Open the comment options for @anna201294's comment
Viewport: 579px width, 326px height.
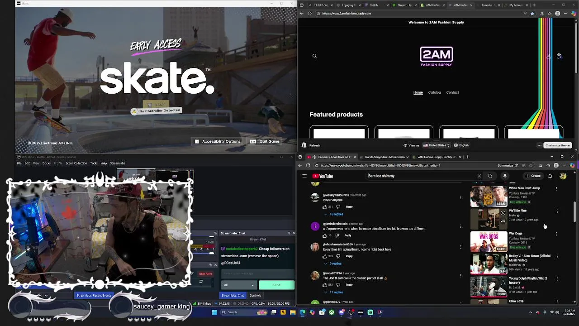click(x=460, y=275)
